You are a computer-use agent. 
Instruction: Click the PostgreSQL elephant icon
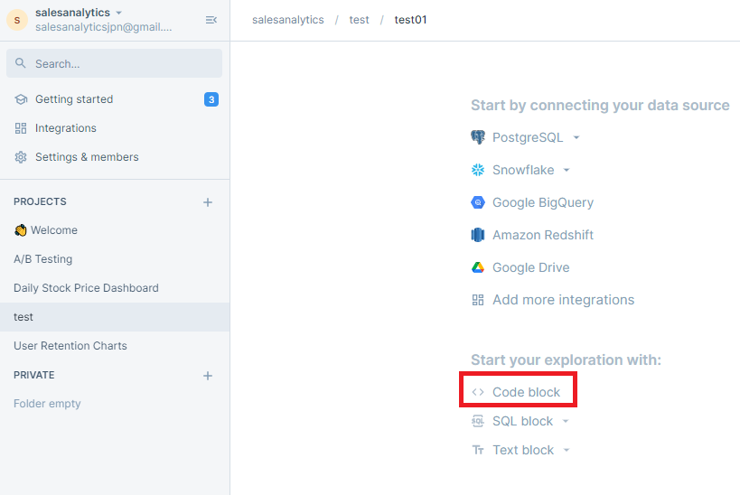coord(478,137)
